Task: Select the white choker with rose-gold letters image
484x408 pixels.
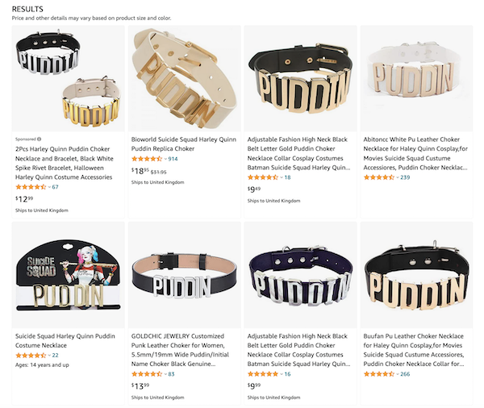Action: 416,79
